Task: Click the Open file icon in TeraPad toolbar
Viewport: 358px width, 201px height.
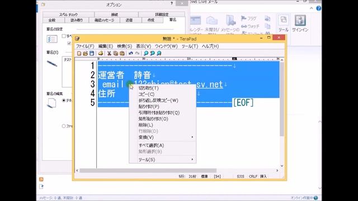Action: (x=86, y=54)
